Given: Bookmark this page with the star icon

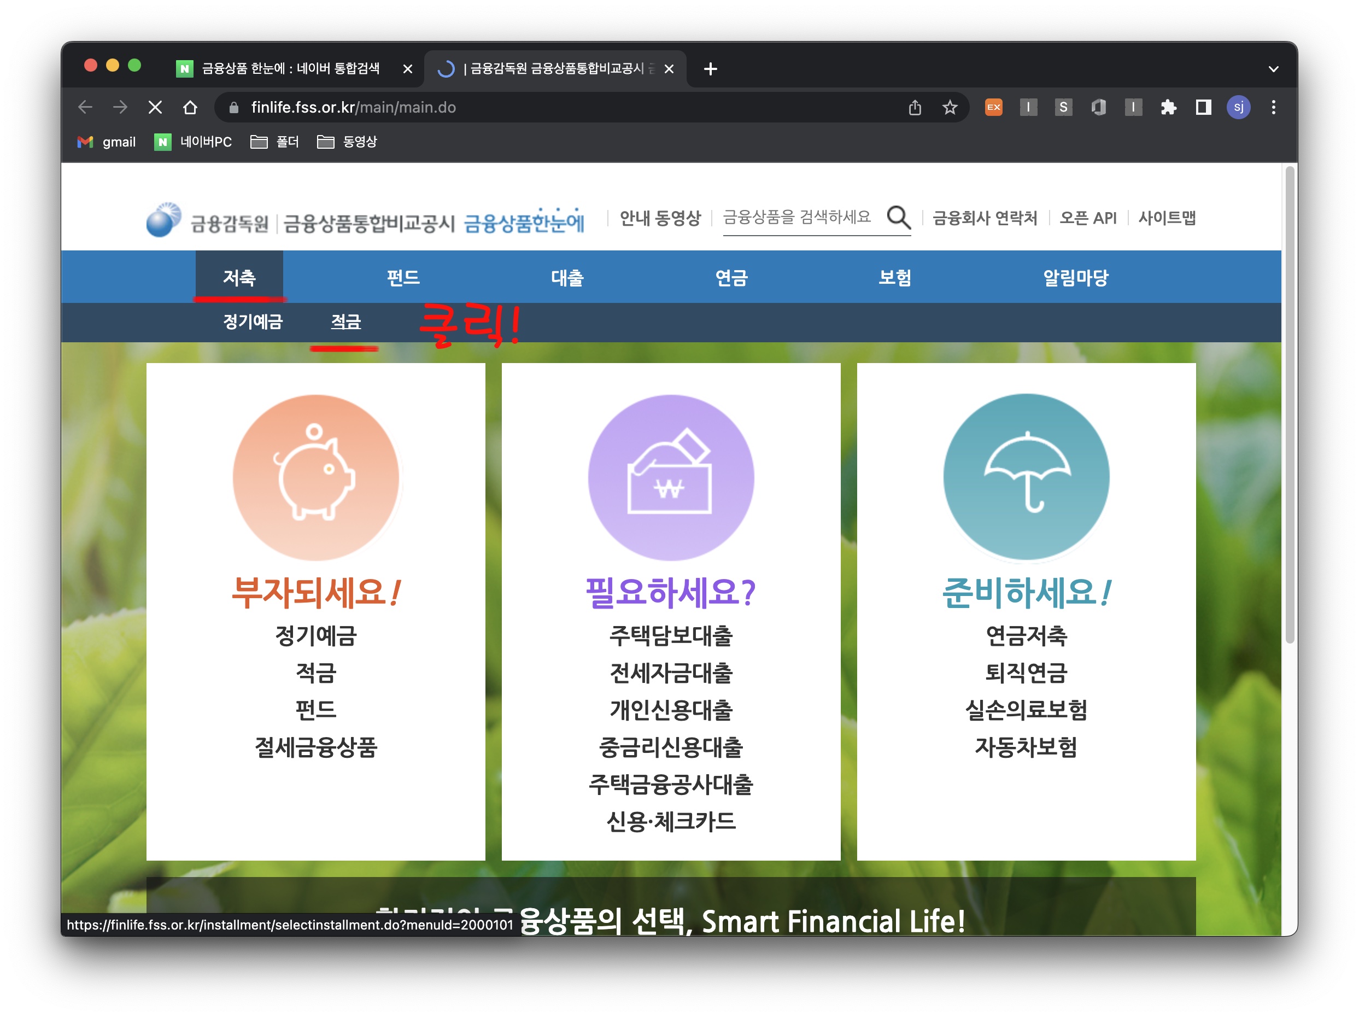Looking at the screenshot, I should (950, 108).
